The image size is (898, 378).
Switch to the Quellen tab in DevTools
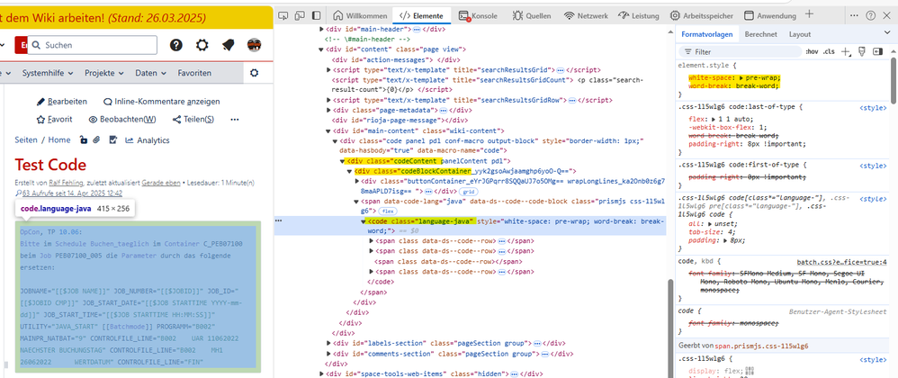coord(532,15)
